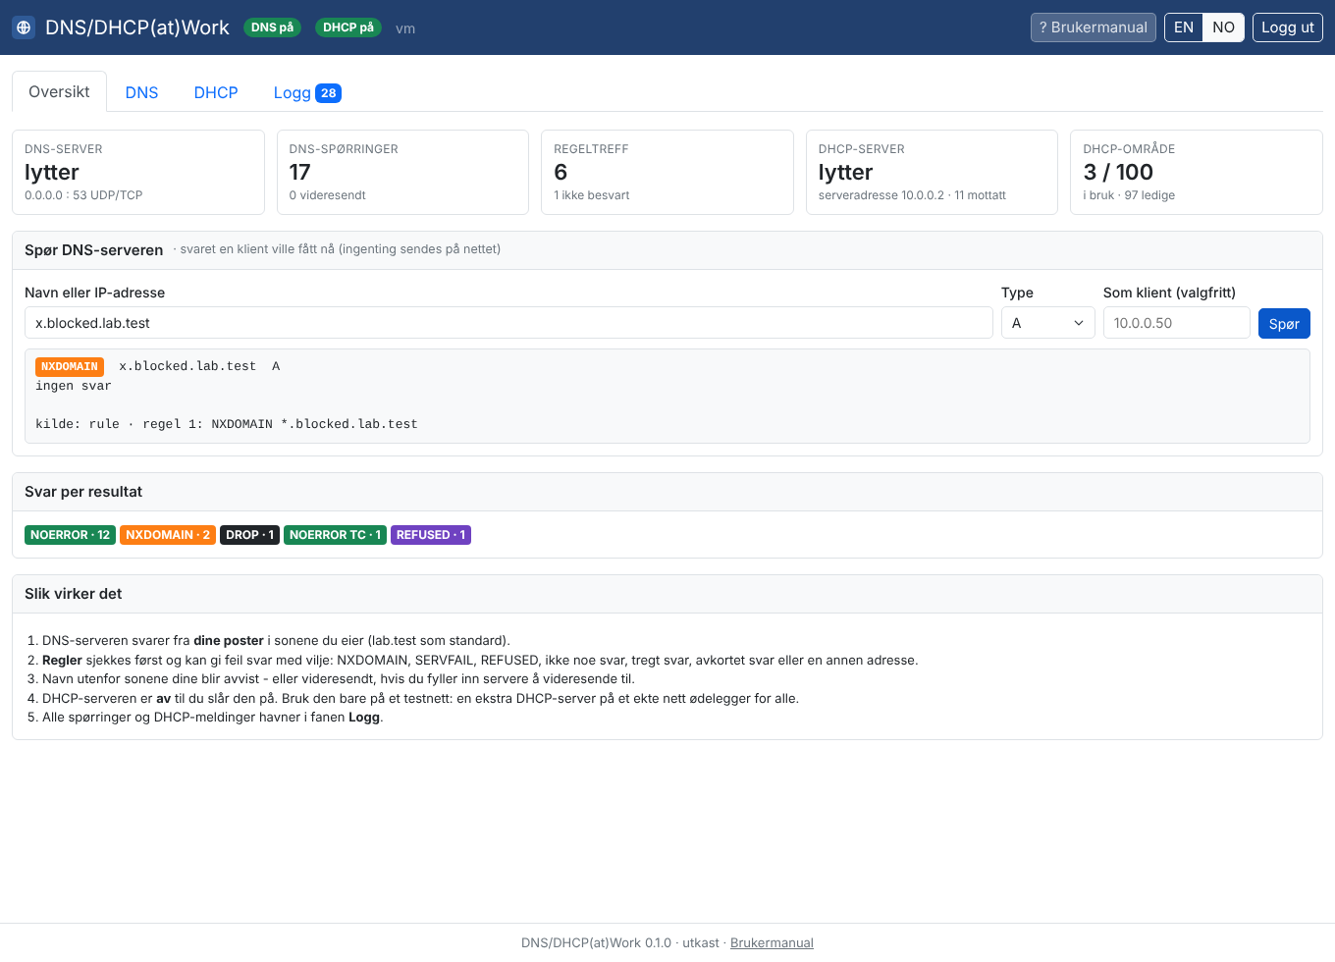The width and height of the screenshot is (1335, 962).
Task: Click the blue Spør button
Action: (1284, 323)
